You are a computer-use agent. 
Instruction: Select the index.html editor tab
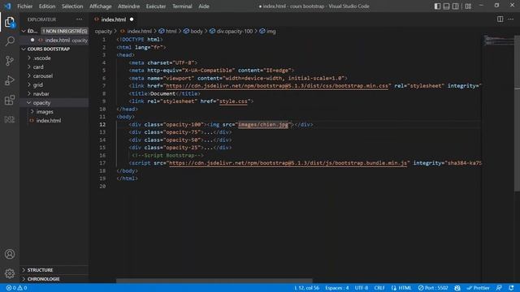[114, 19]
